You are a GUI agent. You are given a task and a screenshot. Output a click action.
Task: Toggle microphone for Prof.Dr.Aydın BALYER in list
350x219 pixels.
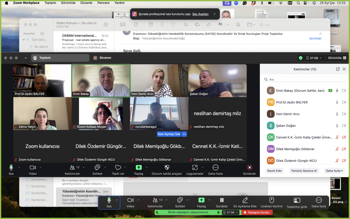(x=337, y=102)
